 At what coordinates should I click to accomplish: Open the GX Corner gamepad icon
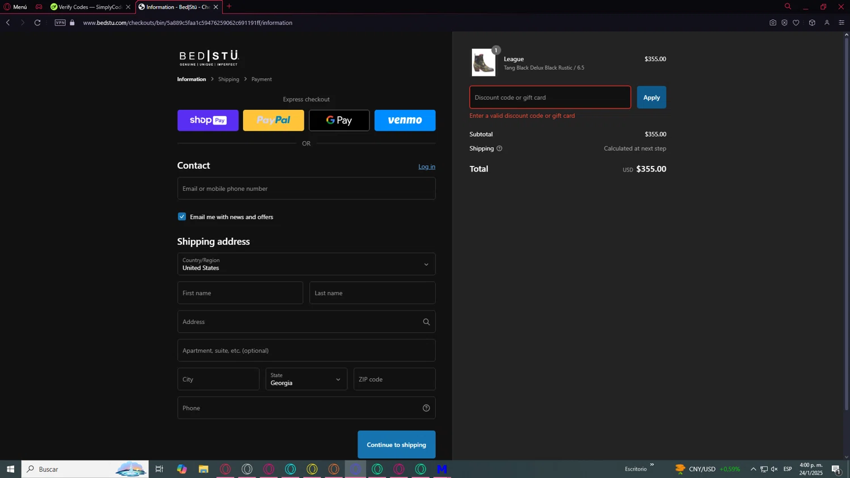[x=39, y=7]
